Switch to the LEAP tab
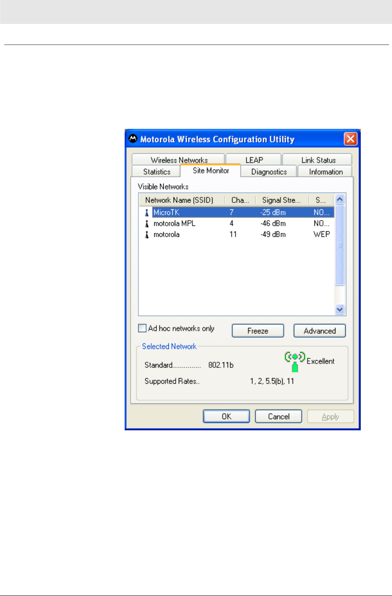The image size is (392, 596). (254, 160)
